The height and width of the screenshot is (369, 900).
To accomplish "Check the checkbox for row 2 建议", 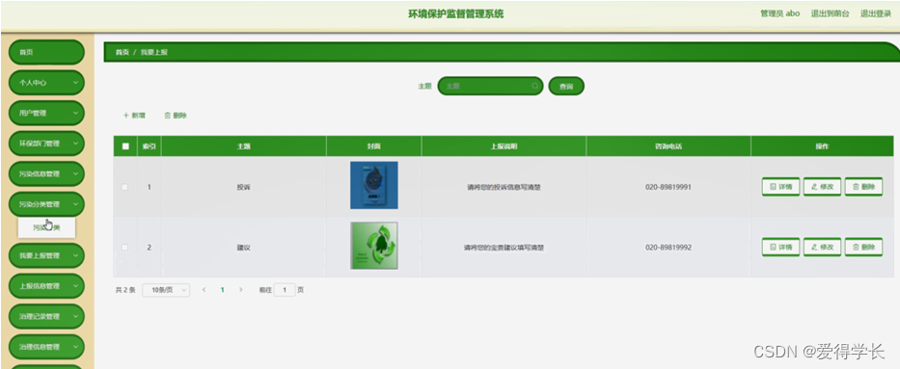I will pyautogui.click(x=125, y=248).
